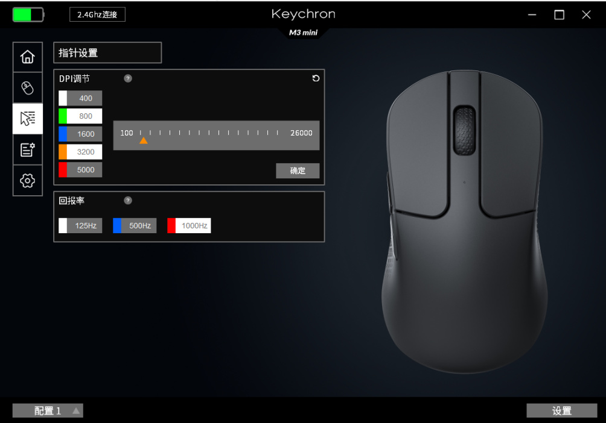This screenshot has height=423, width=606.
Task: Show help for DPI调节
Action: pos(128,78)
